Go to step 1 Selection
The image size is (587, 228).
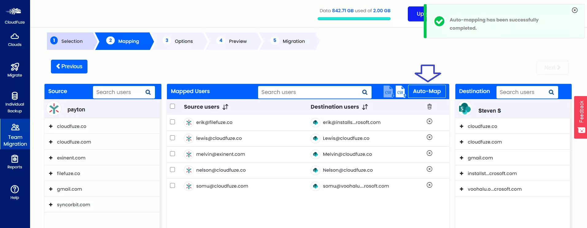[71, 41]
